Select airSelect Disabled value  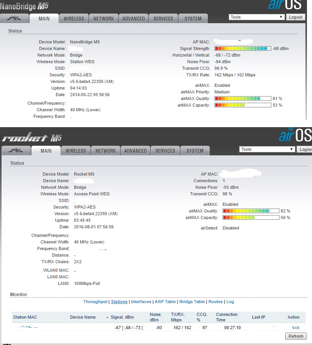pos(231,228)
